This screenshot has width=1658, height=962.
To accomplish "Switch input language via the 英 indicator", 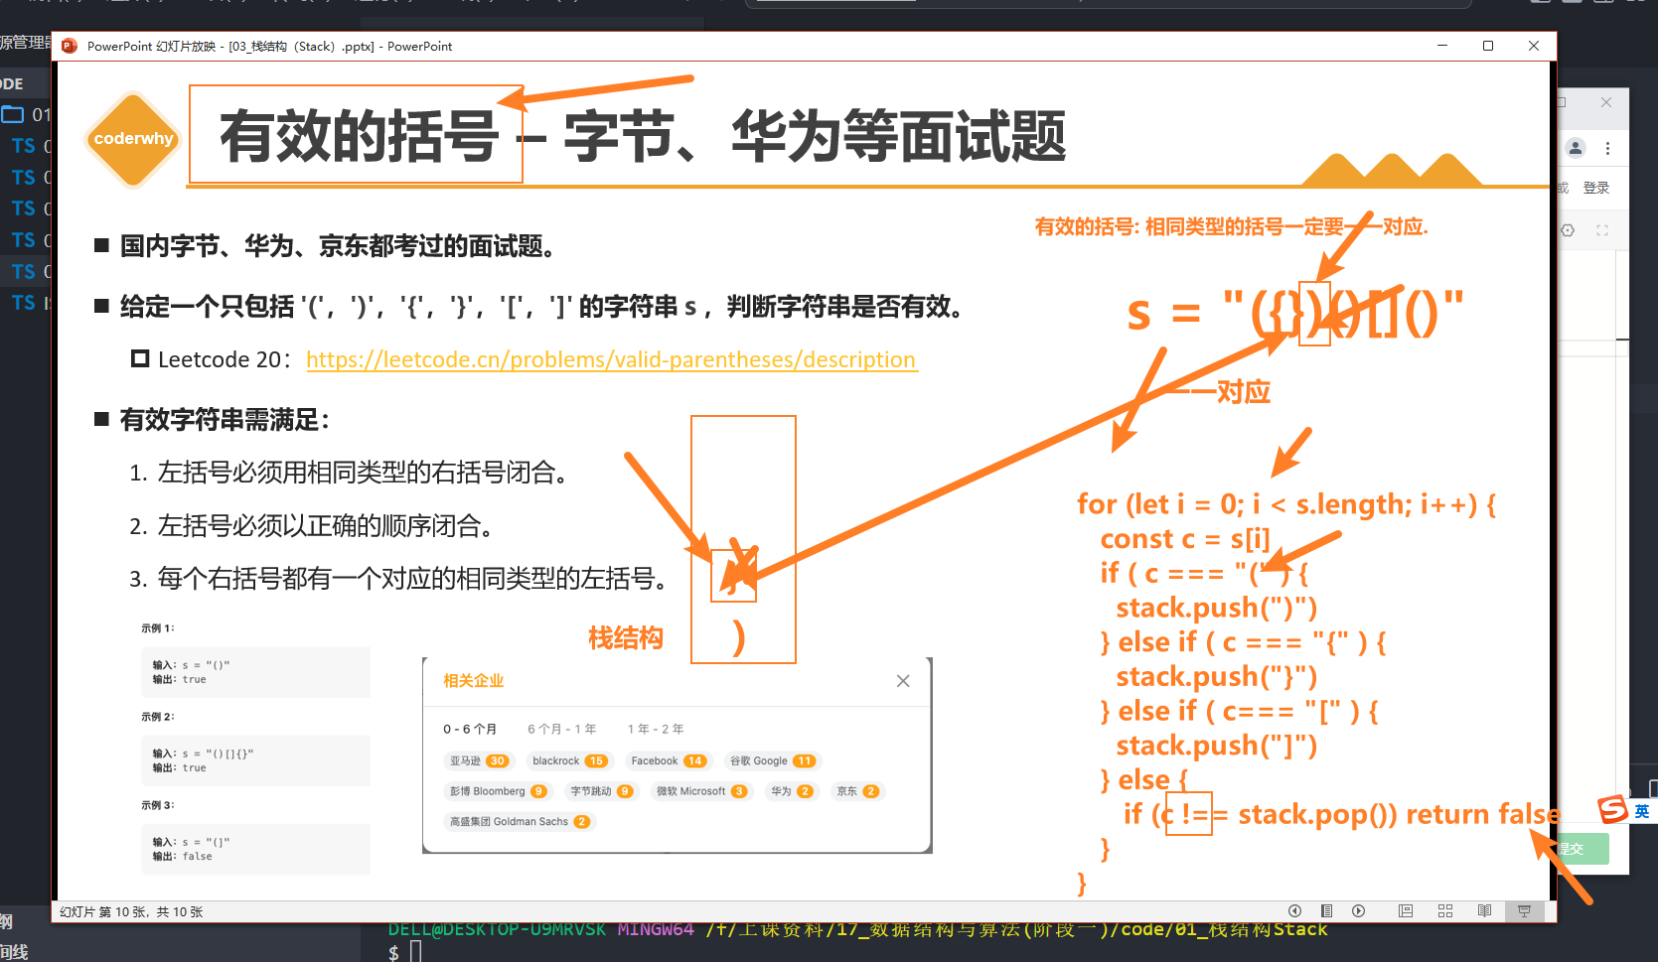I will click(1641, 812).
